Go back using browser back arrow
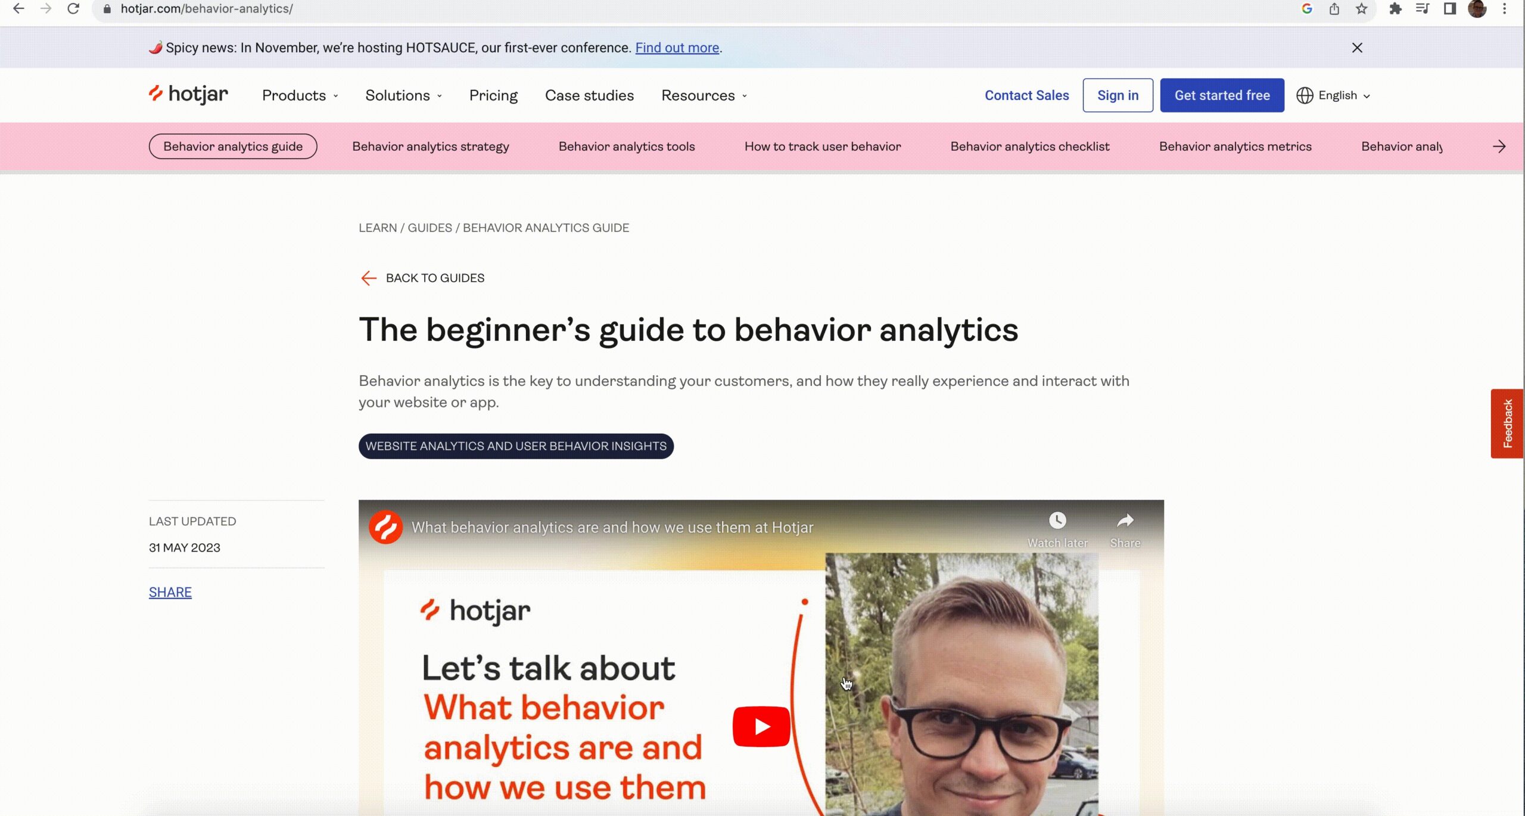Viewport: 1525px width, 816px height. click(x=18, y=9)
